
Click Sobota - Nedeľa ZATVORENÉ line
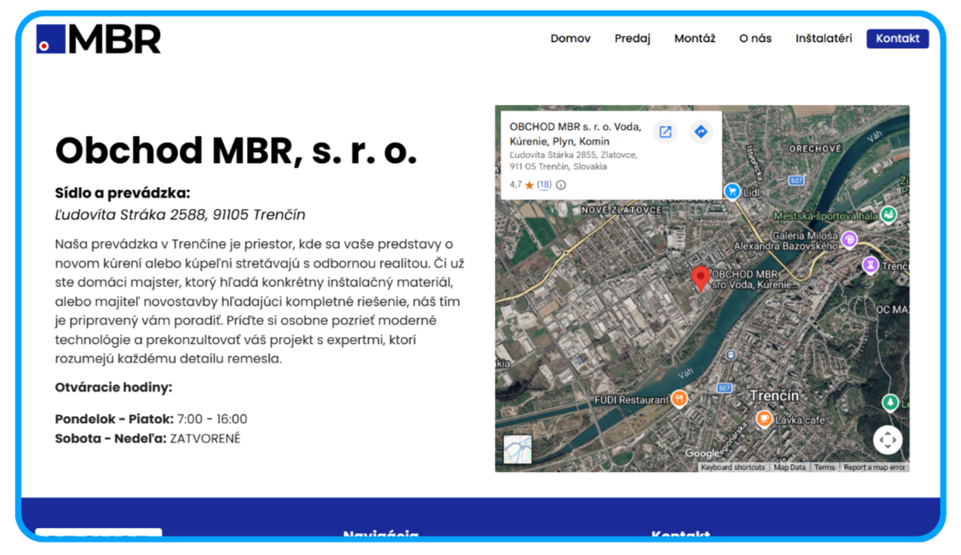(148, 439)
